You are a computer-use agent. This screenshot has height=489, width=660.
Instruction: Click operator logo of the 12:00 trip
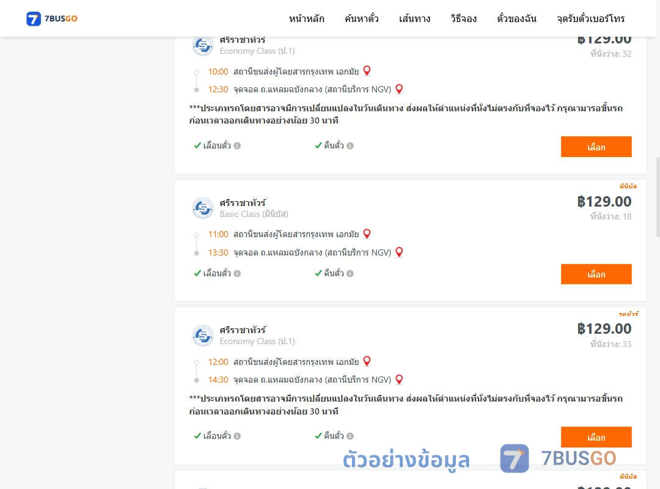point(203,336)
